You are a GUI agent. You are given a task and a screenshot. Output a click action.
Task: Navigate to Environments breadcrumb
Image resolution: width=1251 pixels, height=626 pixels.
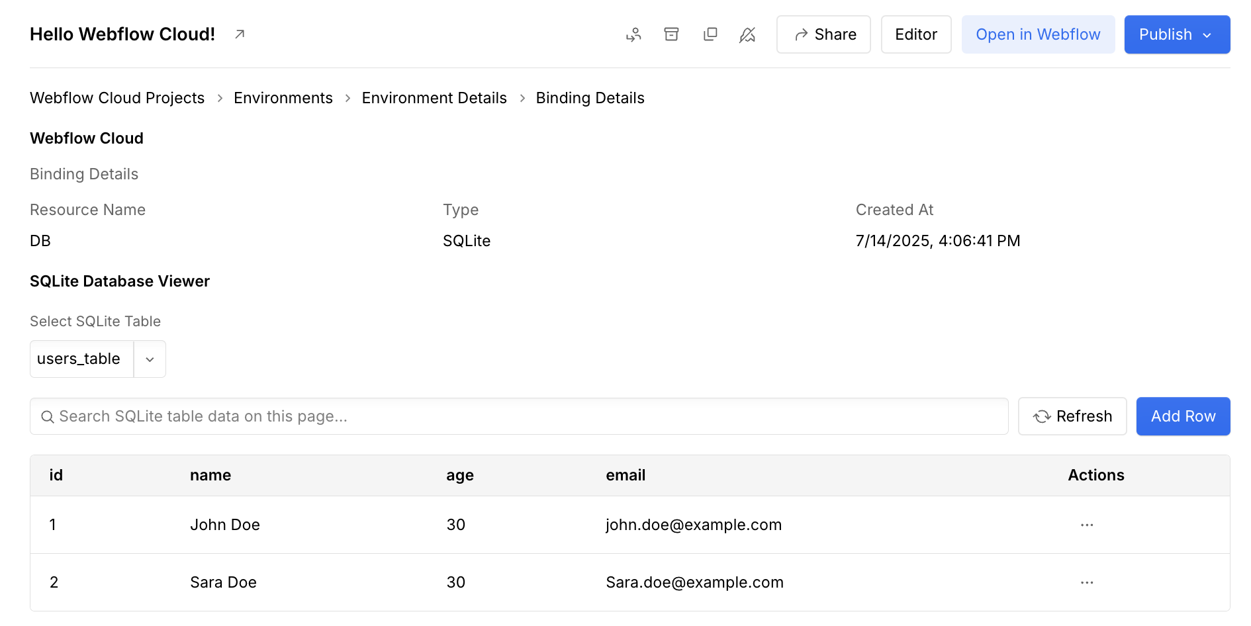pos(283,98)
